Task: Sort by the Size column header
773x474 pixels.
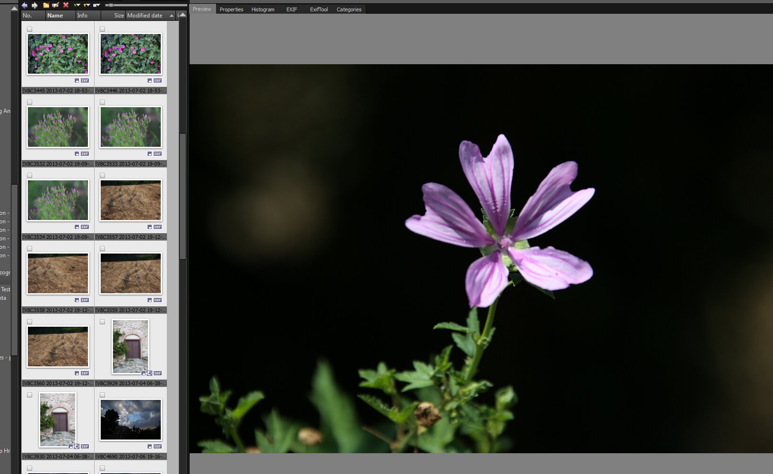Action: point(113,16)
